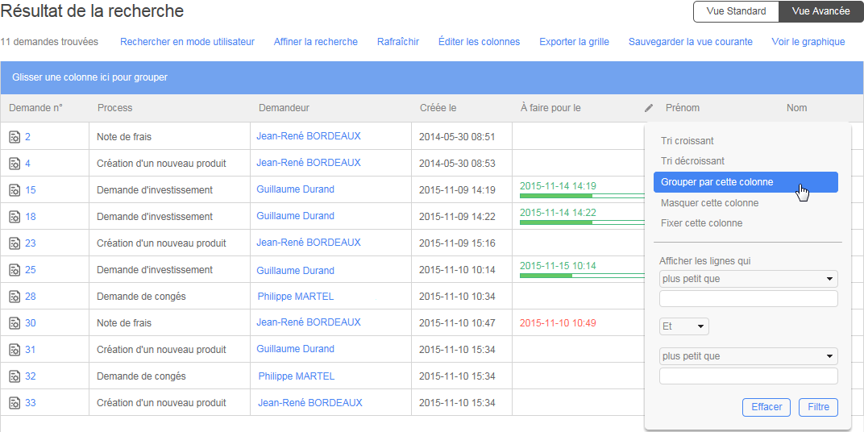Click the request icon beside demande 30
Viewport: 864px width, 432px height.
click(x=15, y=323)
